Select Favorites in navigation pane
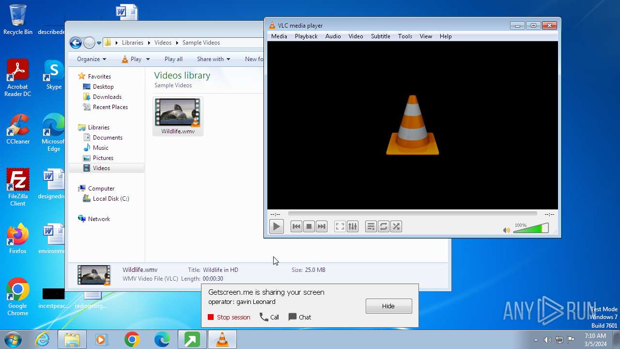Image resolution: width=620 pixels, height=349 pixels. pos(99,77)
